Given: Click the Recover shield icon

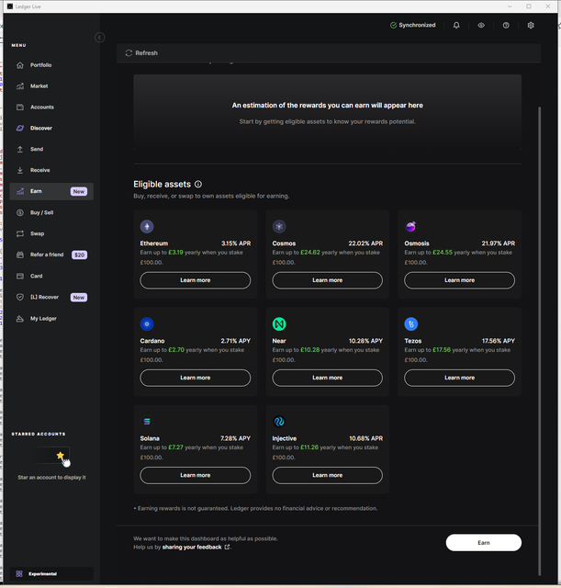Looking at the screenshot, I should (20, 297).
